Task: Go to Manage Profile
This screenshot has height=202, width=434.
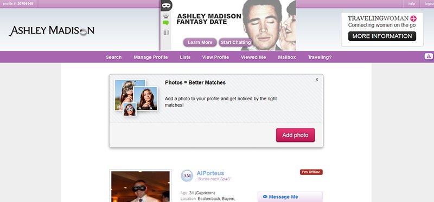Action: click(x=151, y=57)
